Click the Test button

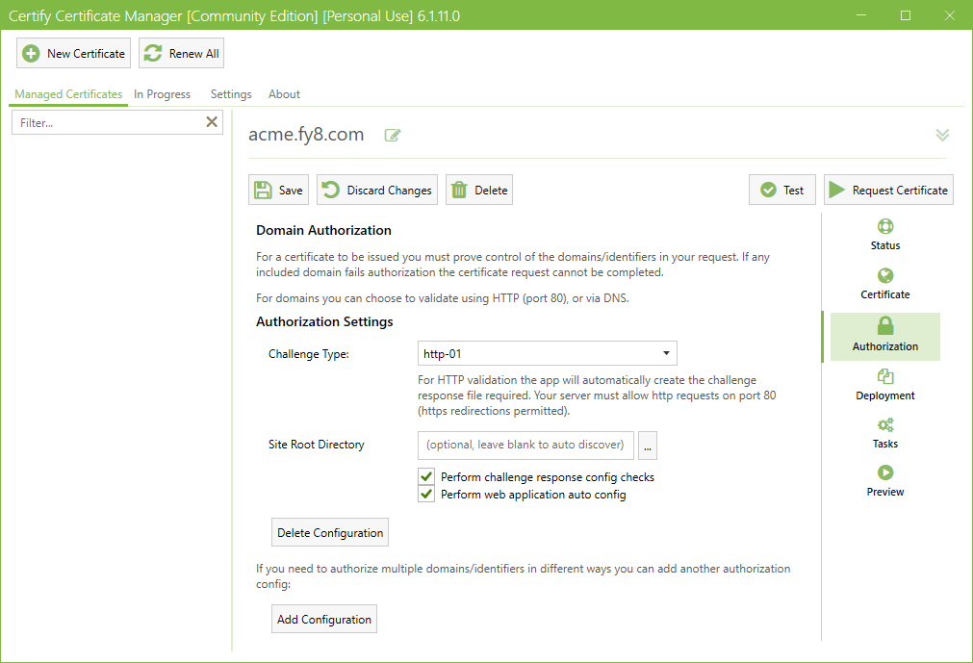(781, 190)
